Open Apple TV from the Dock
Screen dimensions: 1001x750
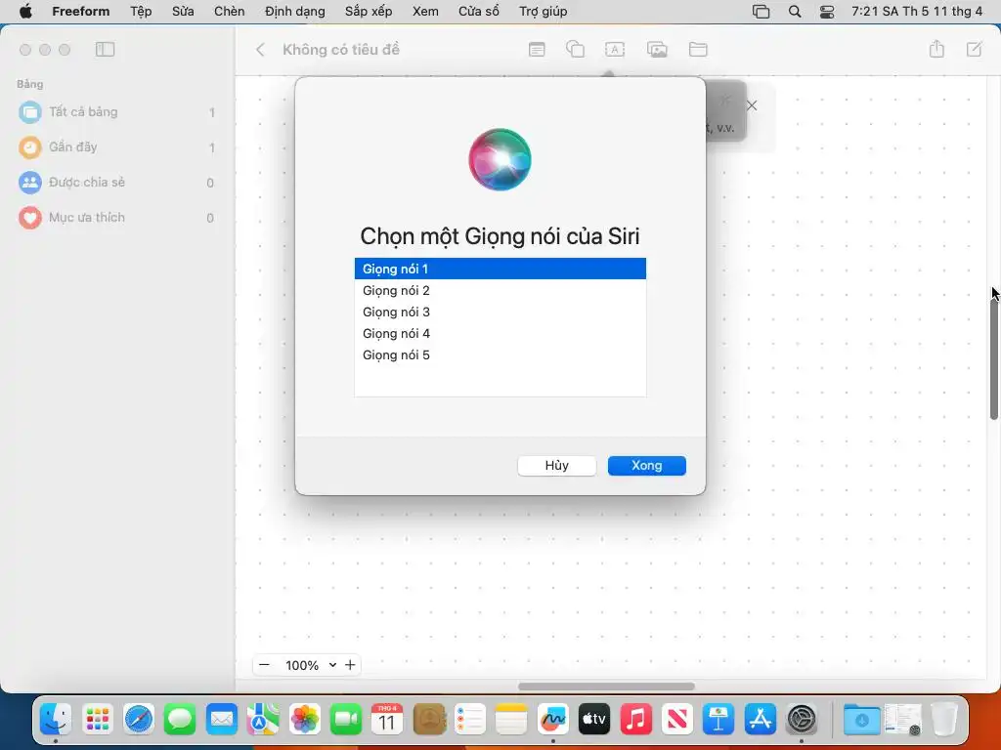coord(594,720)
